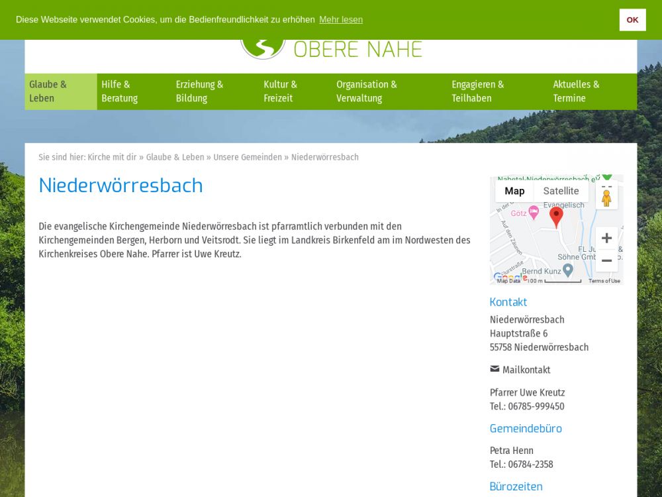Click the Bernd Kunz map marker
This screenshot has width=662, height=497.
(x=567, y=270)
